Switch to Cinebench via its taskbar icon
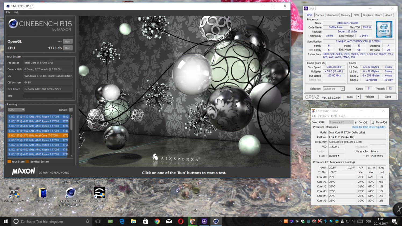The height and width of the screenshot is (226, 402). pos(216,221)
